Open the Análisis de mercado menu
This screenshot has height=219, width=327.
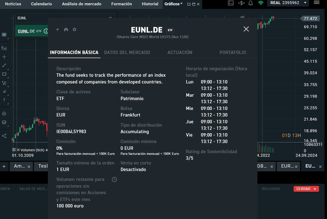[x=81, y=4]
